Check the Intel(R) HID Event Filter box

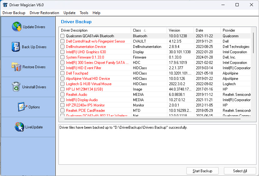click(x=62, y=68)
